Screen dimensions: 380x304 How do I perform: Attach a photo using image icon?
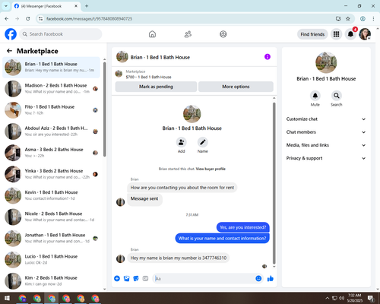(127, 279)
